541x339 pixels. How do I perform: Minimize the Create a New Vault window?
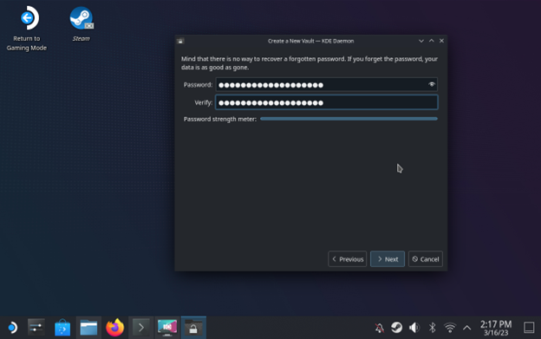click(x=421, y=41)
